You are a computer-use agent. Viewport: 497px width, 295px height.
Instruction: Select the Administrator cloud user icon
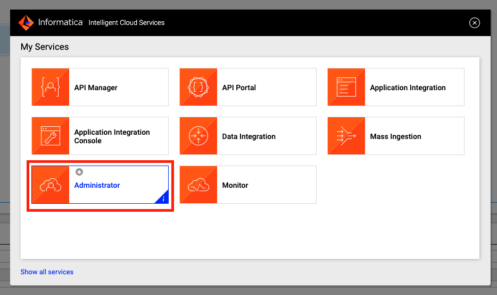coord(51,185)
